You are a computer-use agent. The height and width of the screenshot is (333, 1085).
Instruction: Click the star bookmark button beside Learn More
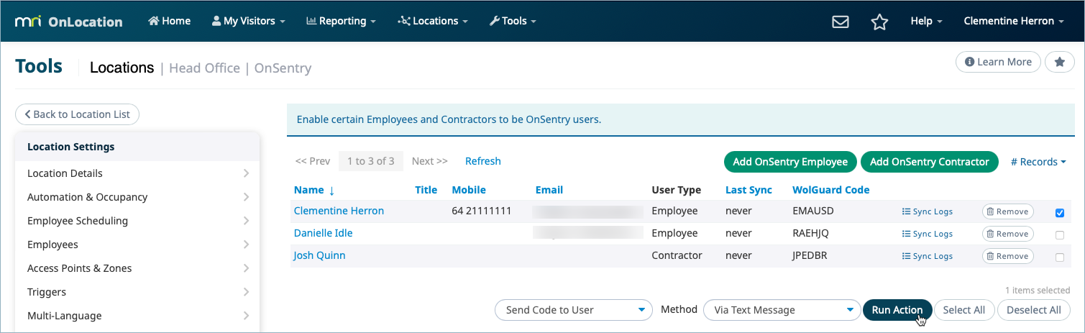tap(1059, 62)
